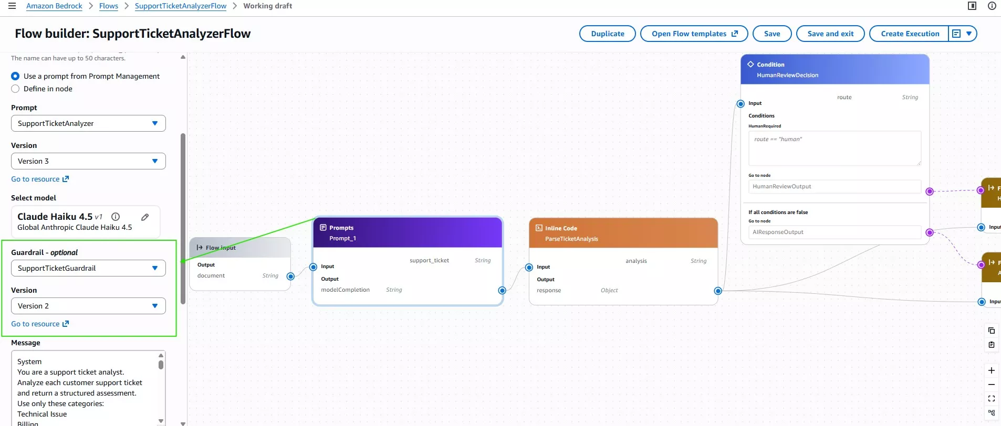Click Create Execution button
The height and width of the screenshot is (426, 1001).
910,34
